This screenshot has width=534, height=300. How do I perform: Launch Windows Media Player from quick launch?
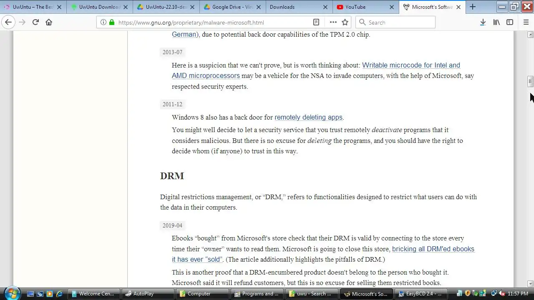(50, 294)
